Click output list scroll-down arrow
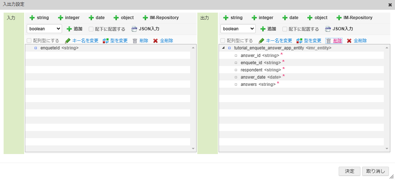395x180 pixels. tap(387, 149)
